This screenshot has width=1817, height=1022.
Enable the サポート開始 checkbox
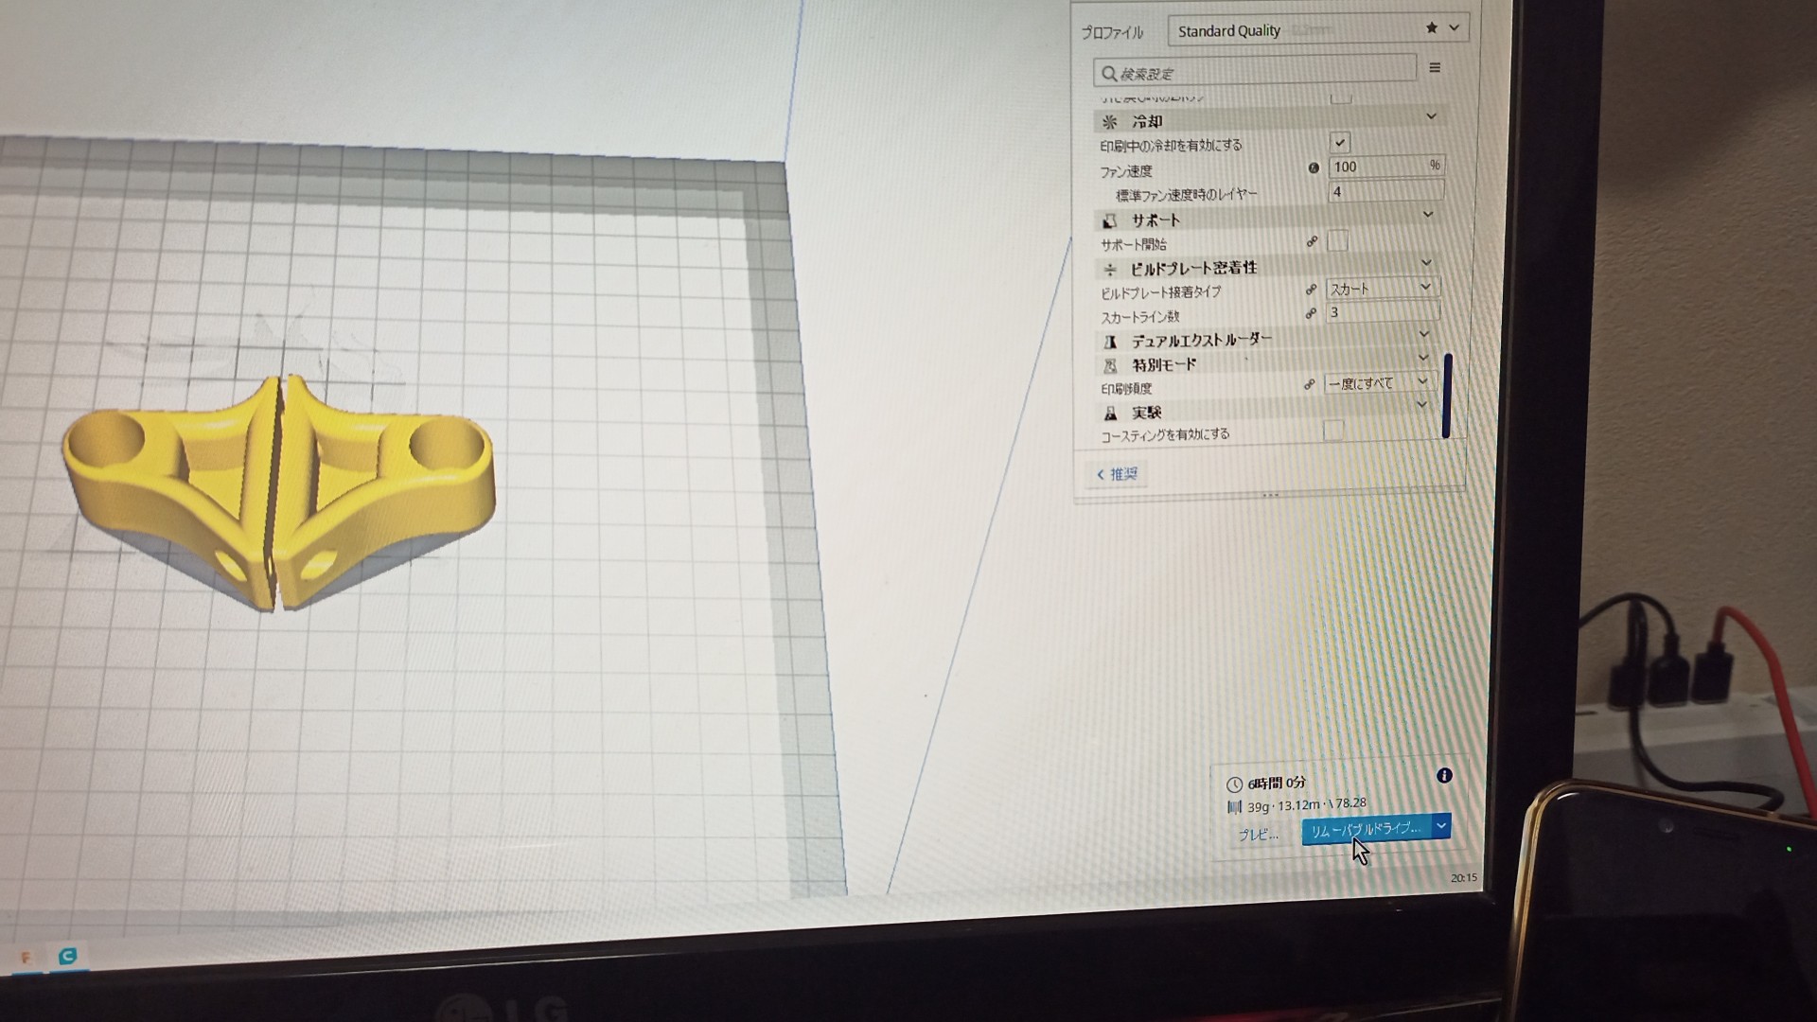1337,241
